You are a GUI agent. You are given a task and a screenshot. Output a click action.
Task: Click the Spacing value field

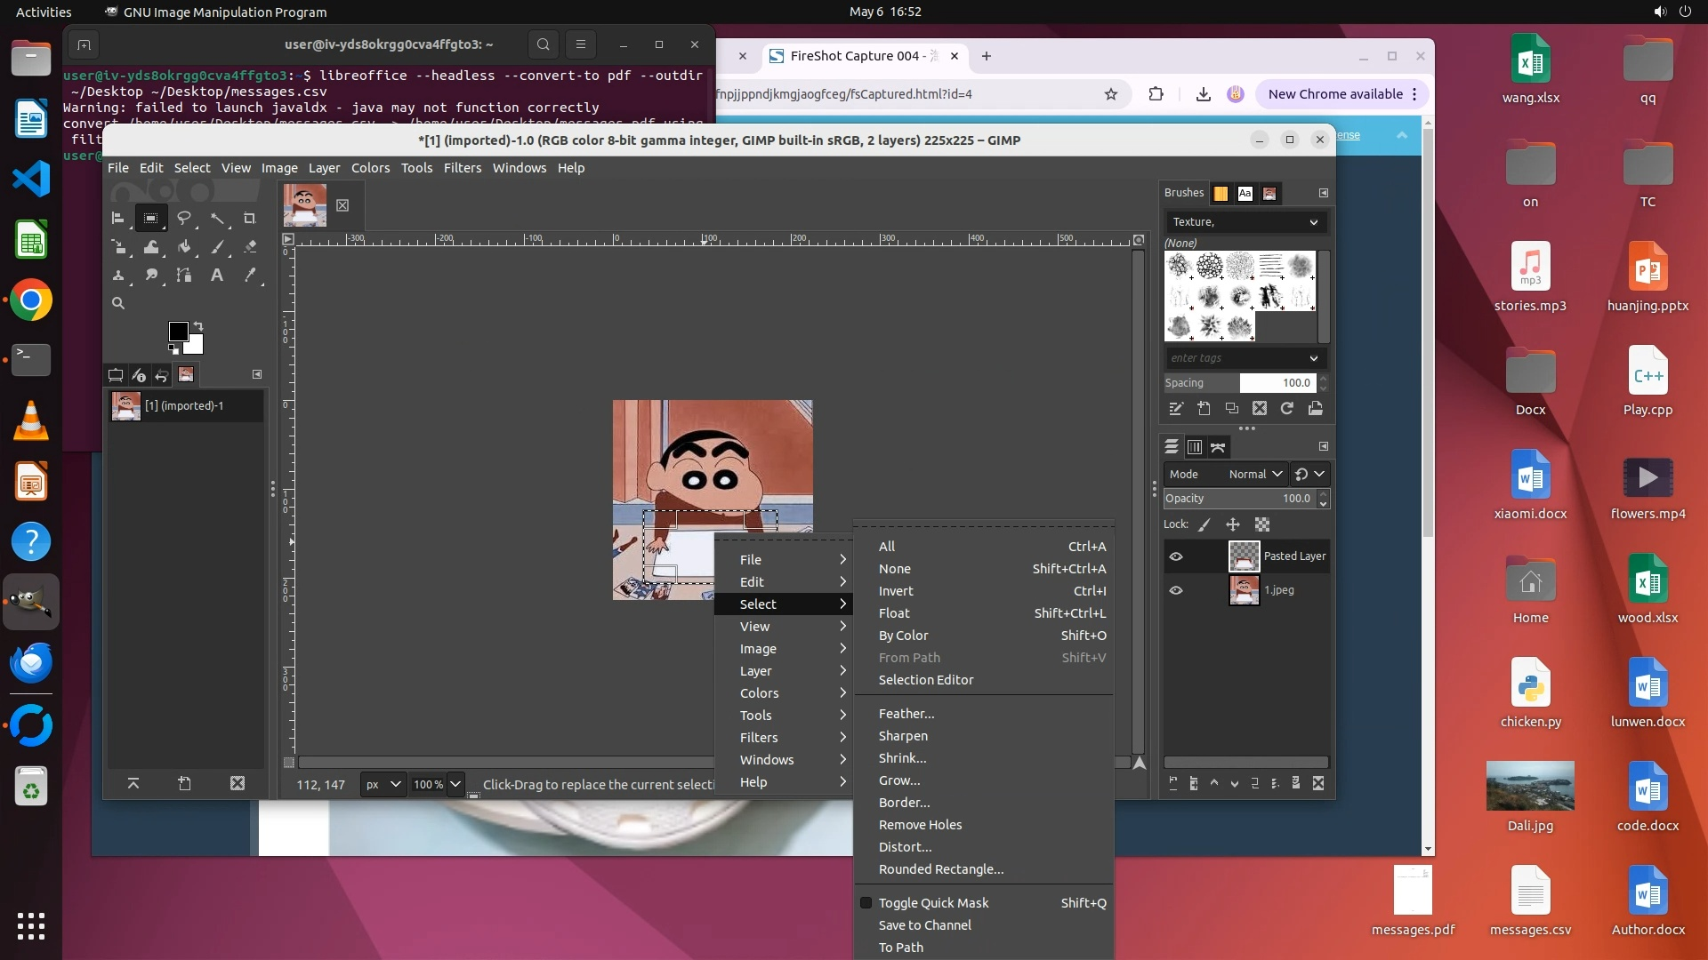point(1276,383)
